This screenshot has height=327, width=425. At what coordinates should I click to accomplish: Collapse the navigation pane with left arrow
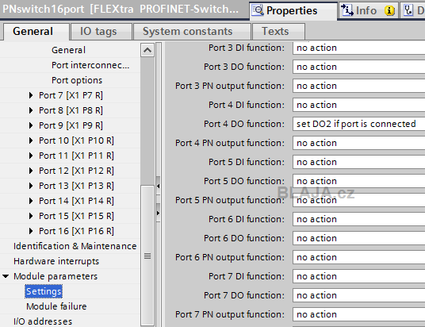pos(159,186)
